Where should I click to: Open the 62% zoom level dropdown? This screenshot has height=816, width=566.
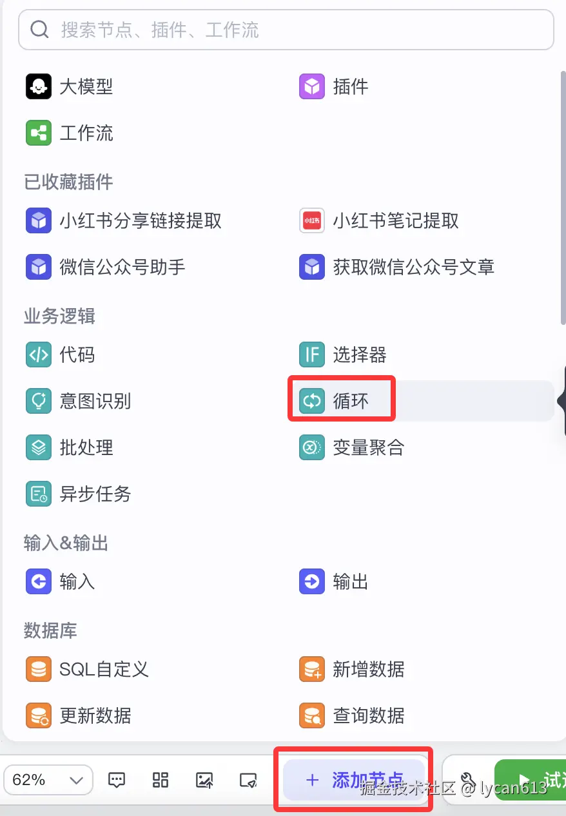click(x=48, y=780)
